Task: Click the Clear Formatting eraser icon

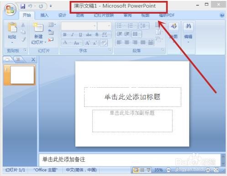Action: [x=104, y=43]
